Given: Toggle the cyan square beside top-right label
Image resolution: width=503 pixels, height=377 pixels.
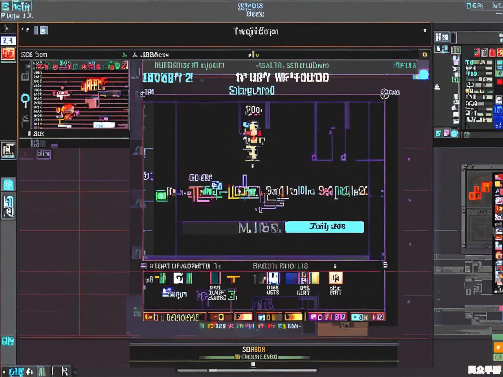Looking at the screenshot, I should [x=423, y=74].
